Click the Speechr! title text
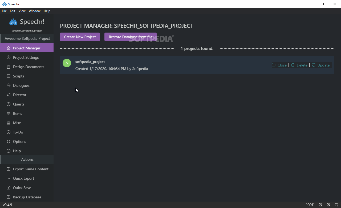 point(32,22)
